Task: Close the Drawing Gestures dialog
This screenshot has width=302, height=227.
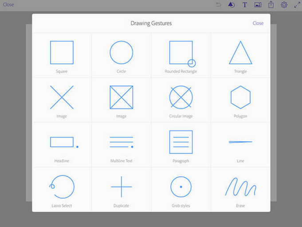Action: point(258,23)
